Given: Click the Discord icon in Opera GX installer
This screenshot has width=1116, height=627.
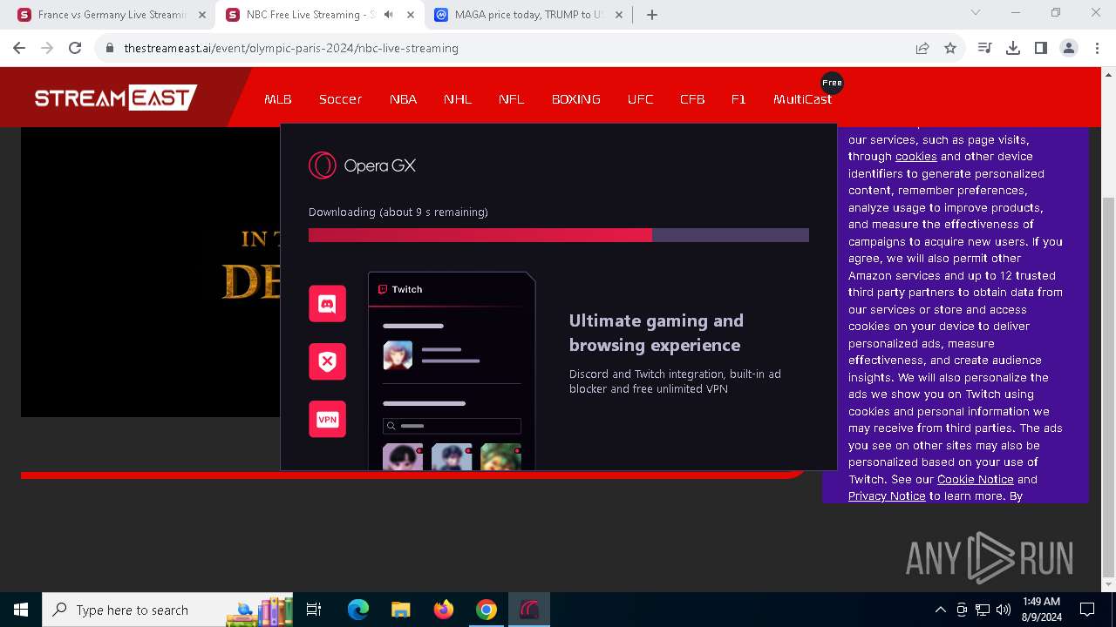Looking at the screenshot, I should tap(327, 304).
